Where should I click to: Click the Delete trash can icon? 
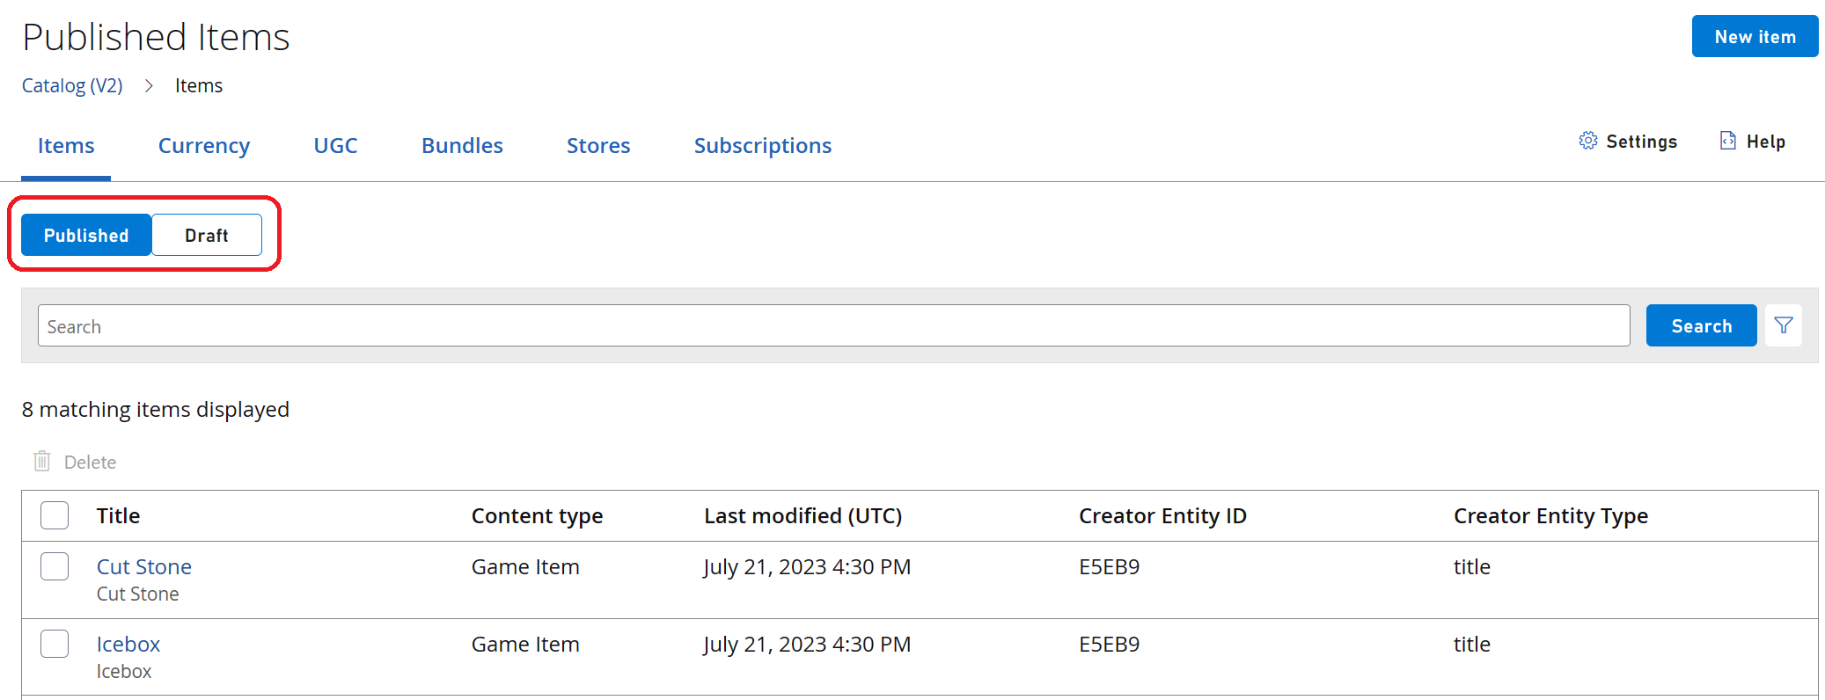tap(42, 462)
